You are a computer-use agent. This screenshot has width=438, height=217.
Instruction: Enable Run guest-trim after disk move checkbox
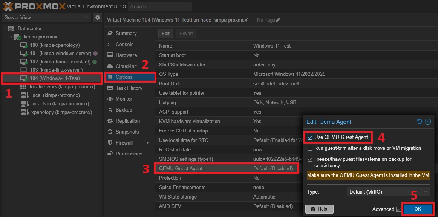[310, 148]
